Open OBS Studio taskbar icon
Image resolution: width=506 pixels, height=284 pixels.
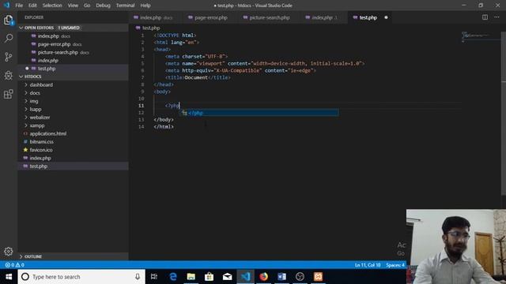[x=300, y=277]
